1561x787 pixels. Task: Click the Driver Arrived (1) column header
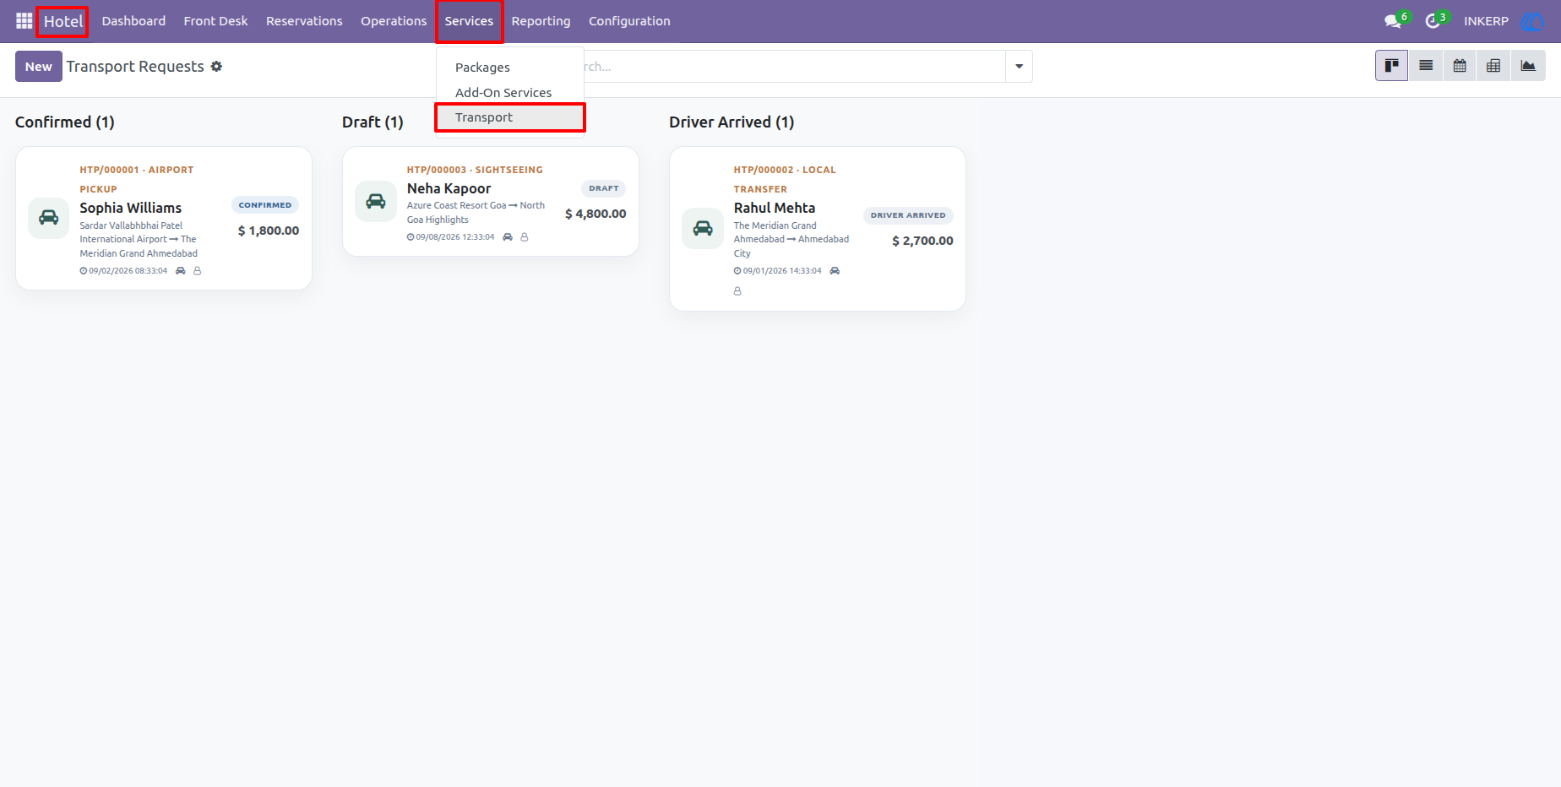click(x=732, y=122)
